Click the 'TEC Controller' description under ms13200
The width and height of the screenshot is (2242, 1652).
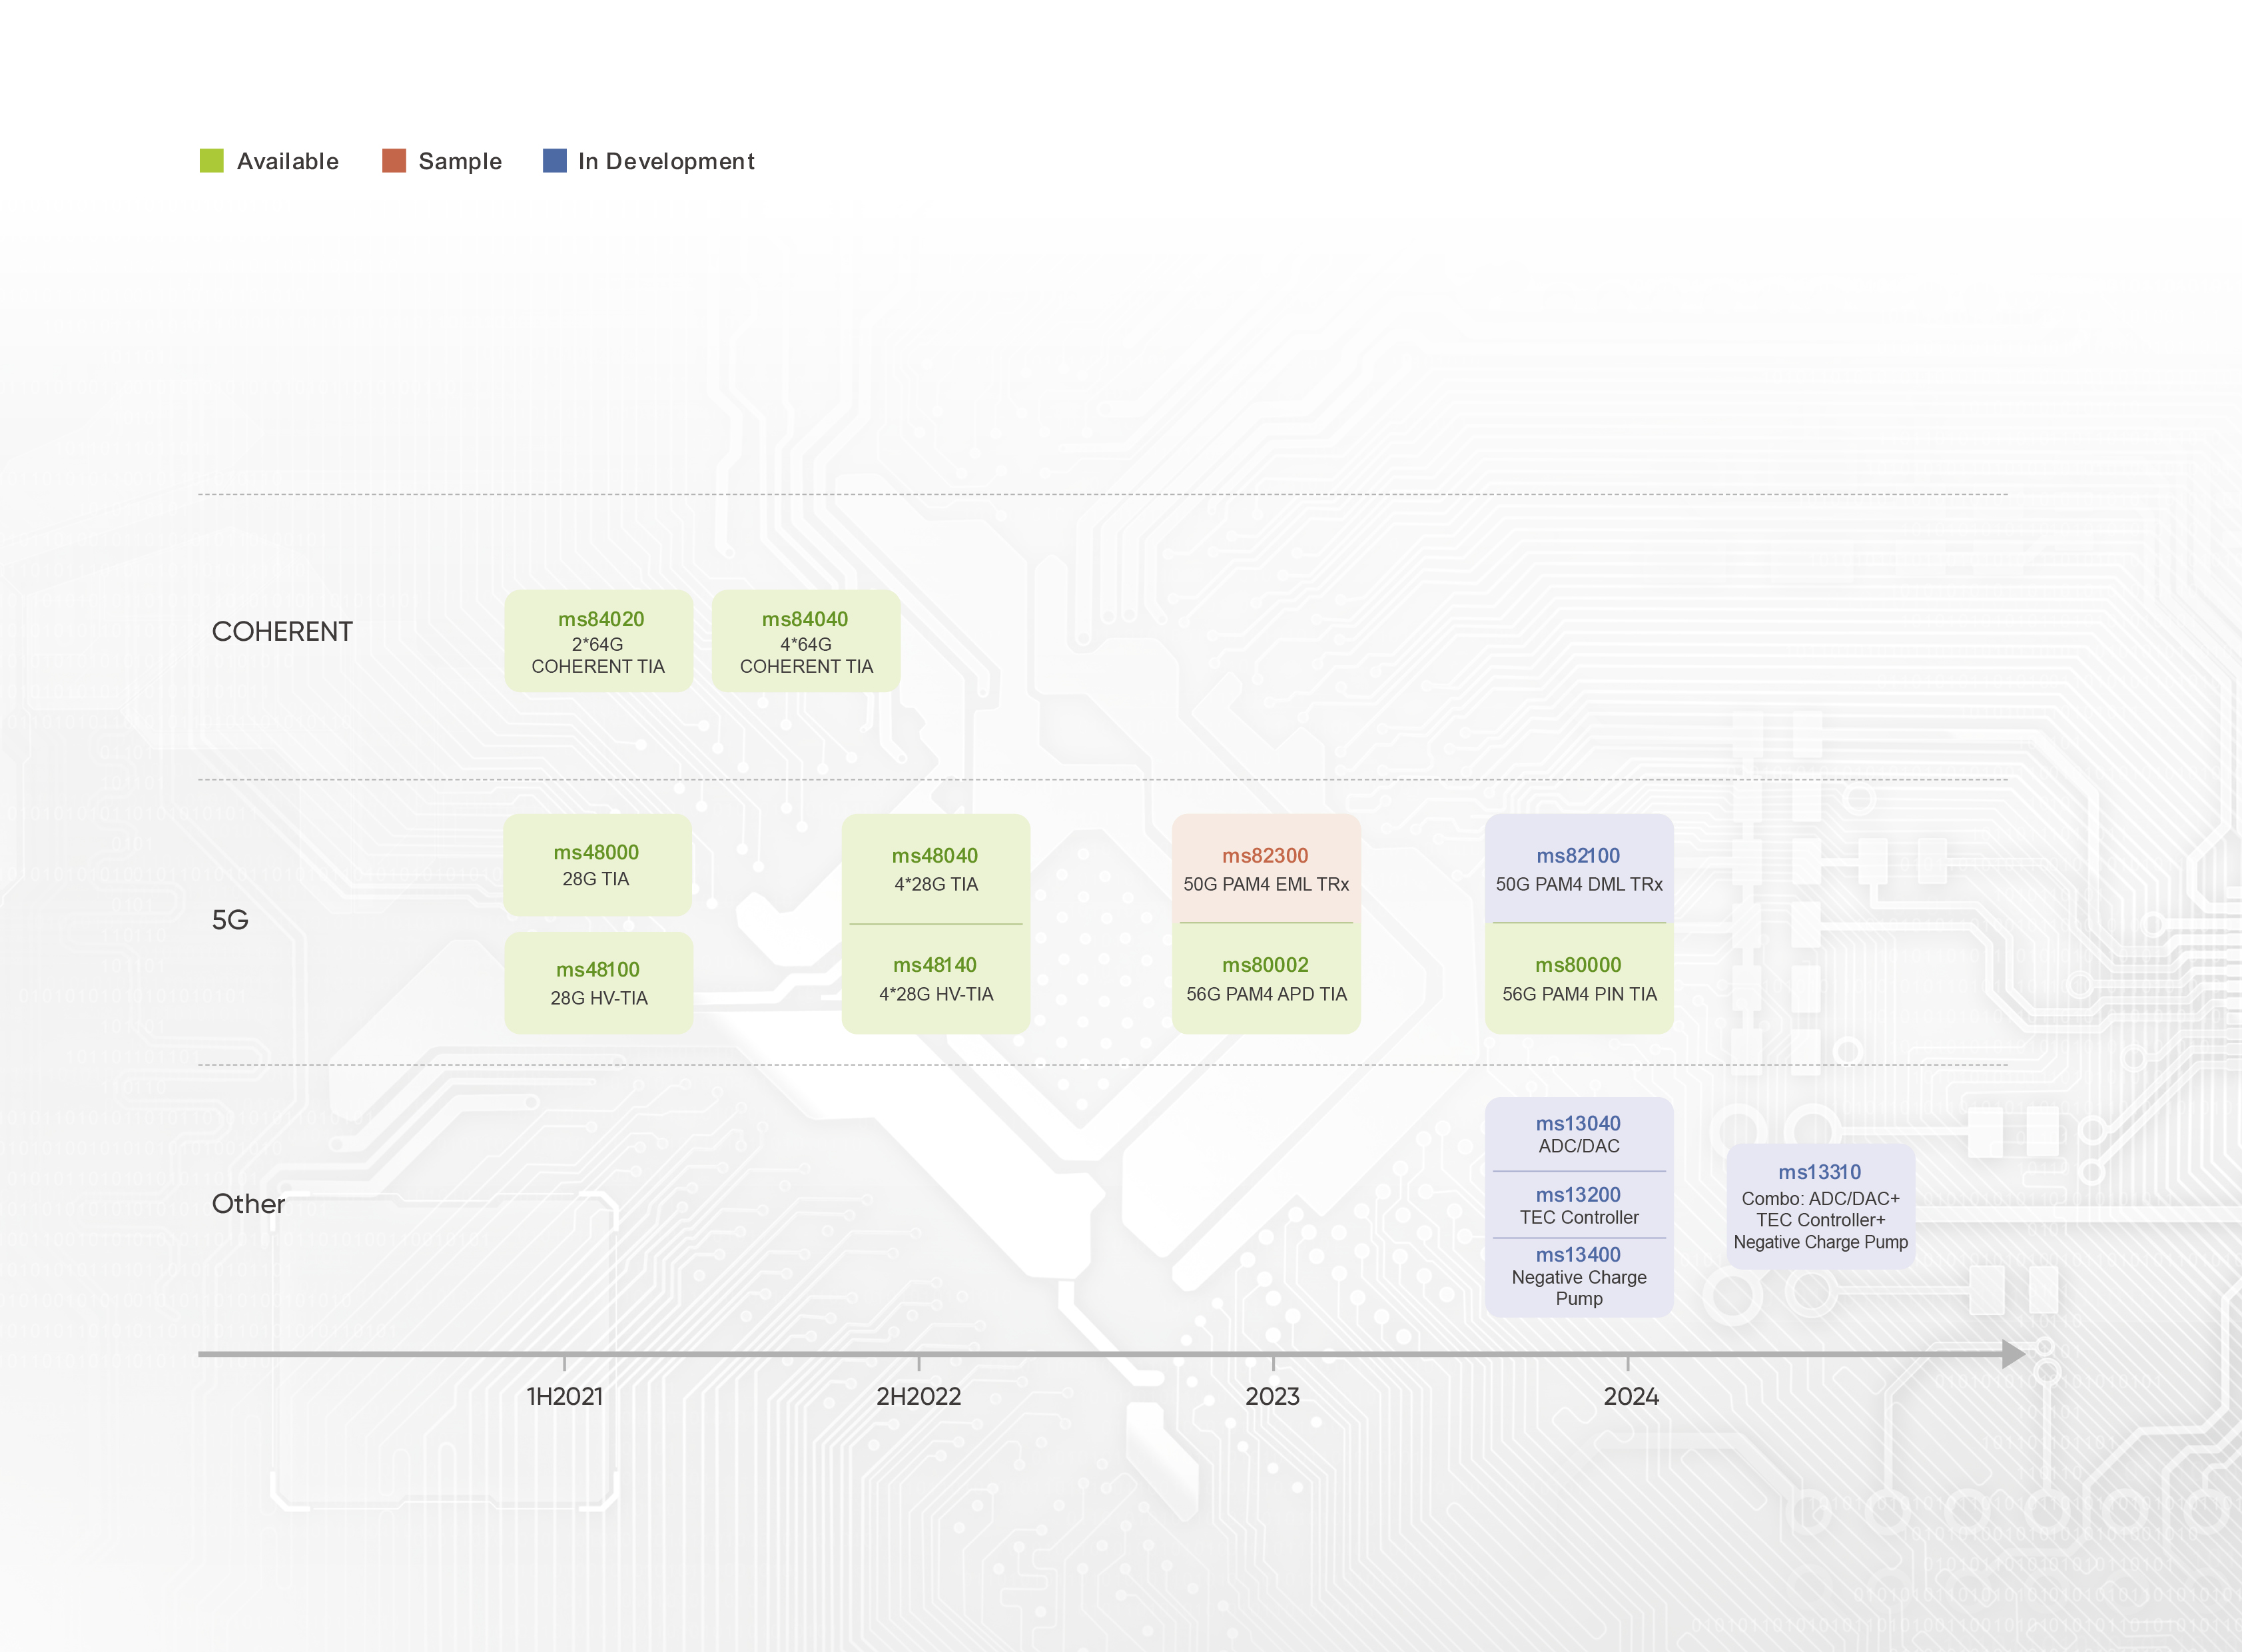[x=1579, y=1217]
